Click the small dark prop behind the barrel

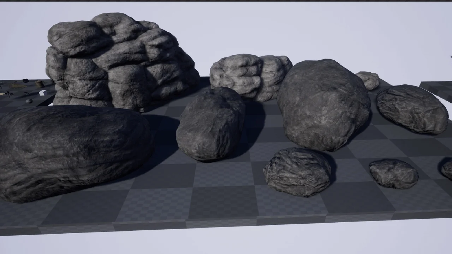25,80
